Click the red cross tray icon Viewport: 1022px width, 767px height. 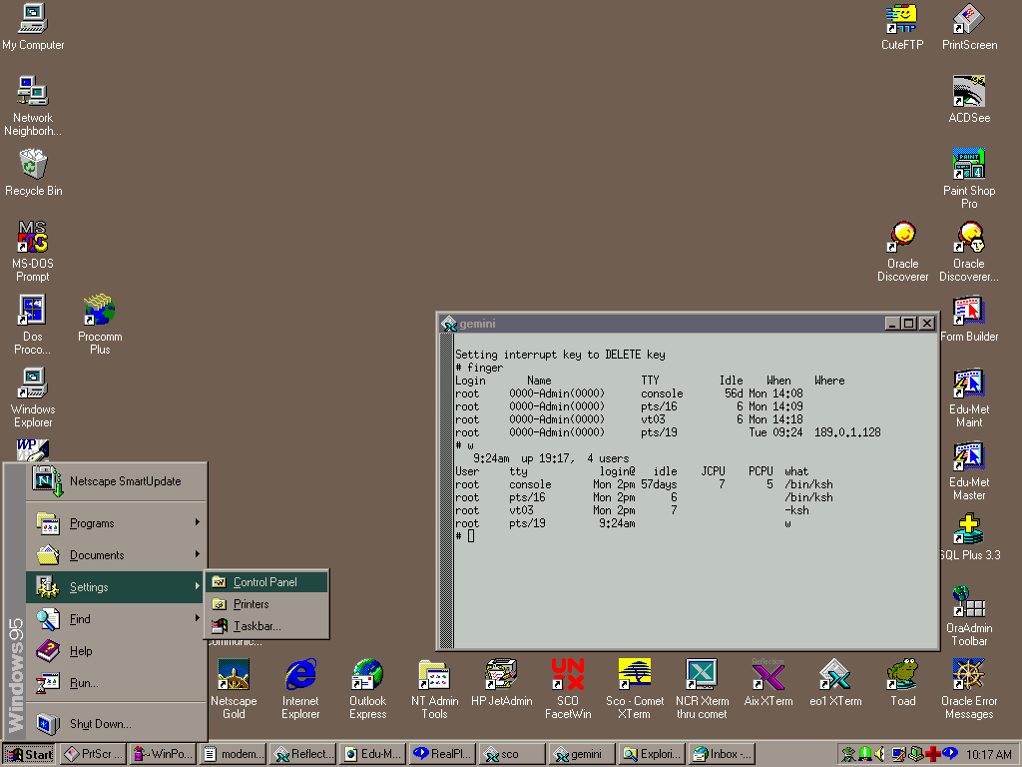[x=933, y=755]
